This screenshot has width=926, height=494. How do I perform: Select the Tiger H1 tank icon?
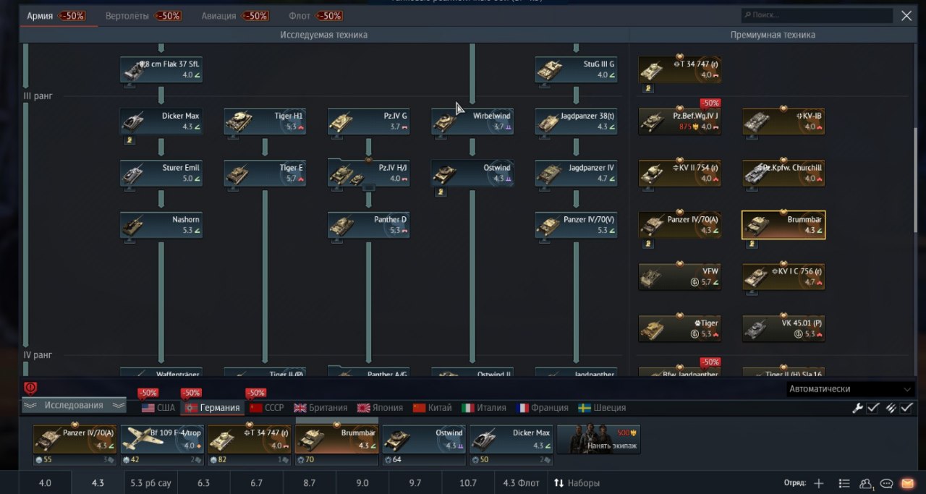265,122
